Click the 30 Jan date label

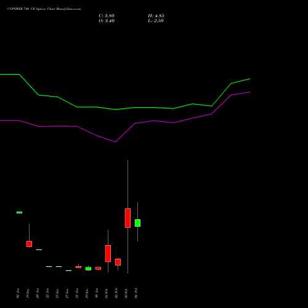point(97,293)
